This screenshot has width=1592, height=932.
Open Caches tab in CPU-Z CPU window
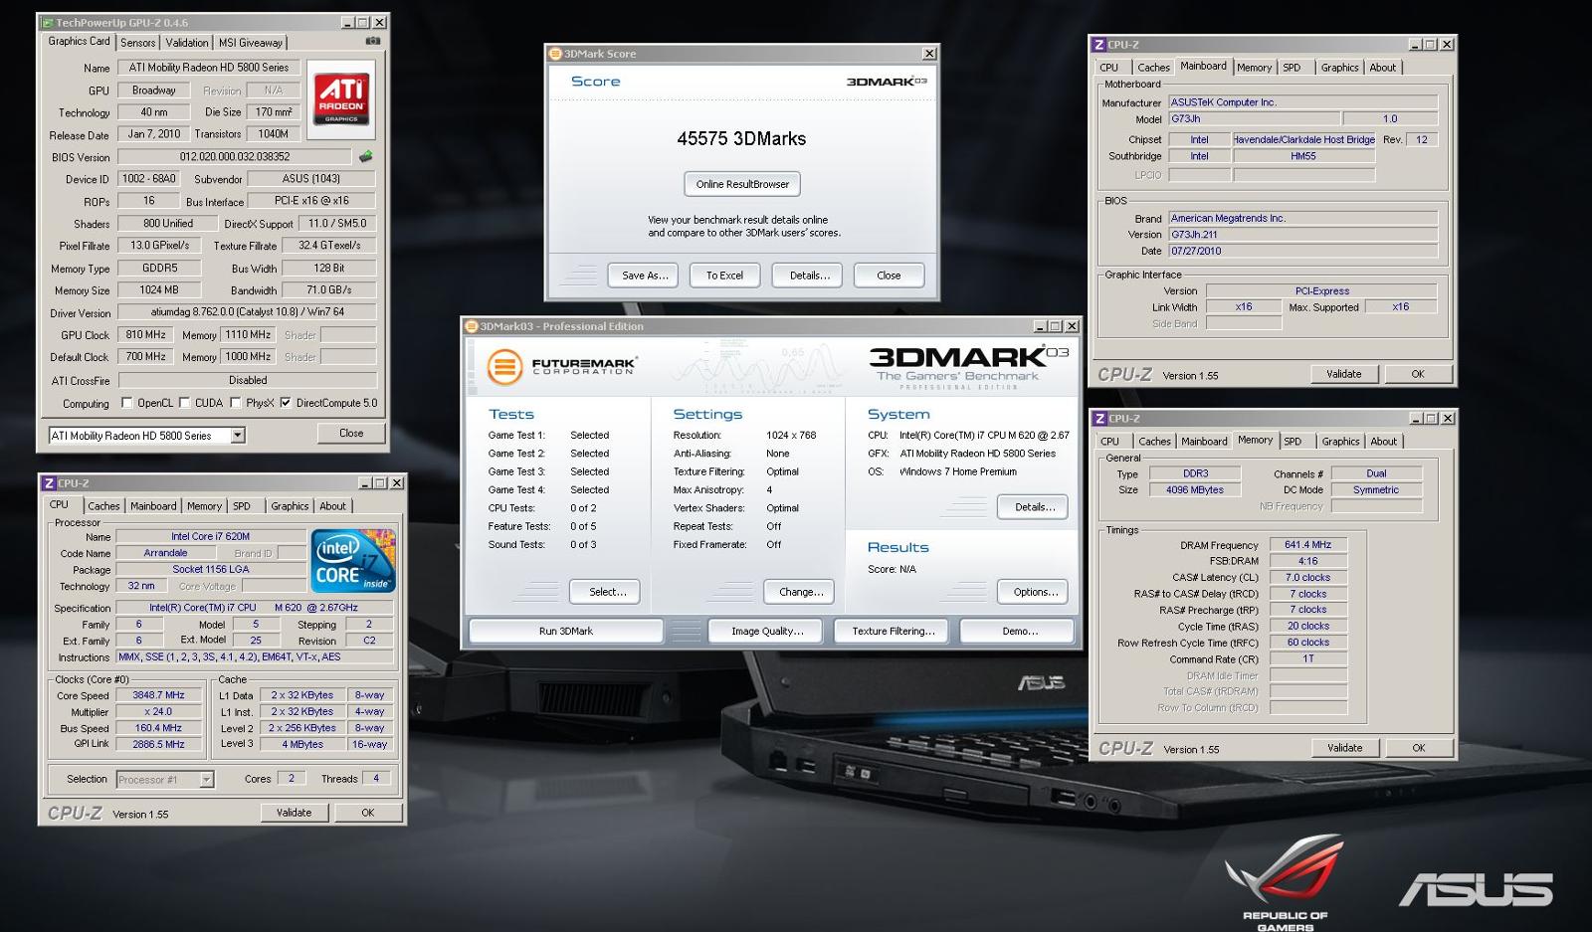pos(102,506)
